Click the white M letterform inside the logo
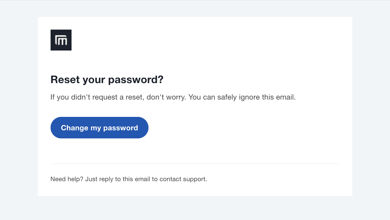Screen dimensions: 390x220 coord(61,41)
